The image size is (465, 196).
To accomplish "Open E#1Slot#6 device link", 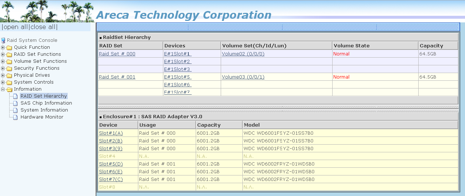I will [x=178, y=85].
